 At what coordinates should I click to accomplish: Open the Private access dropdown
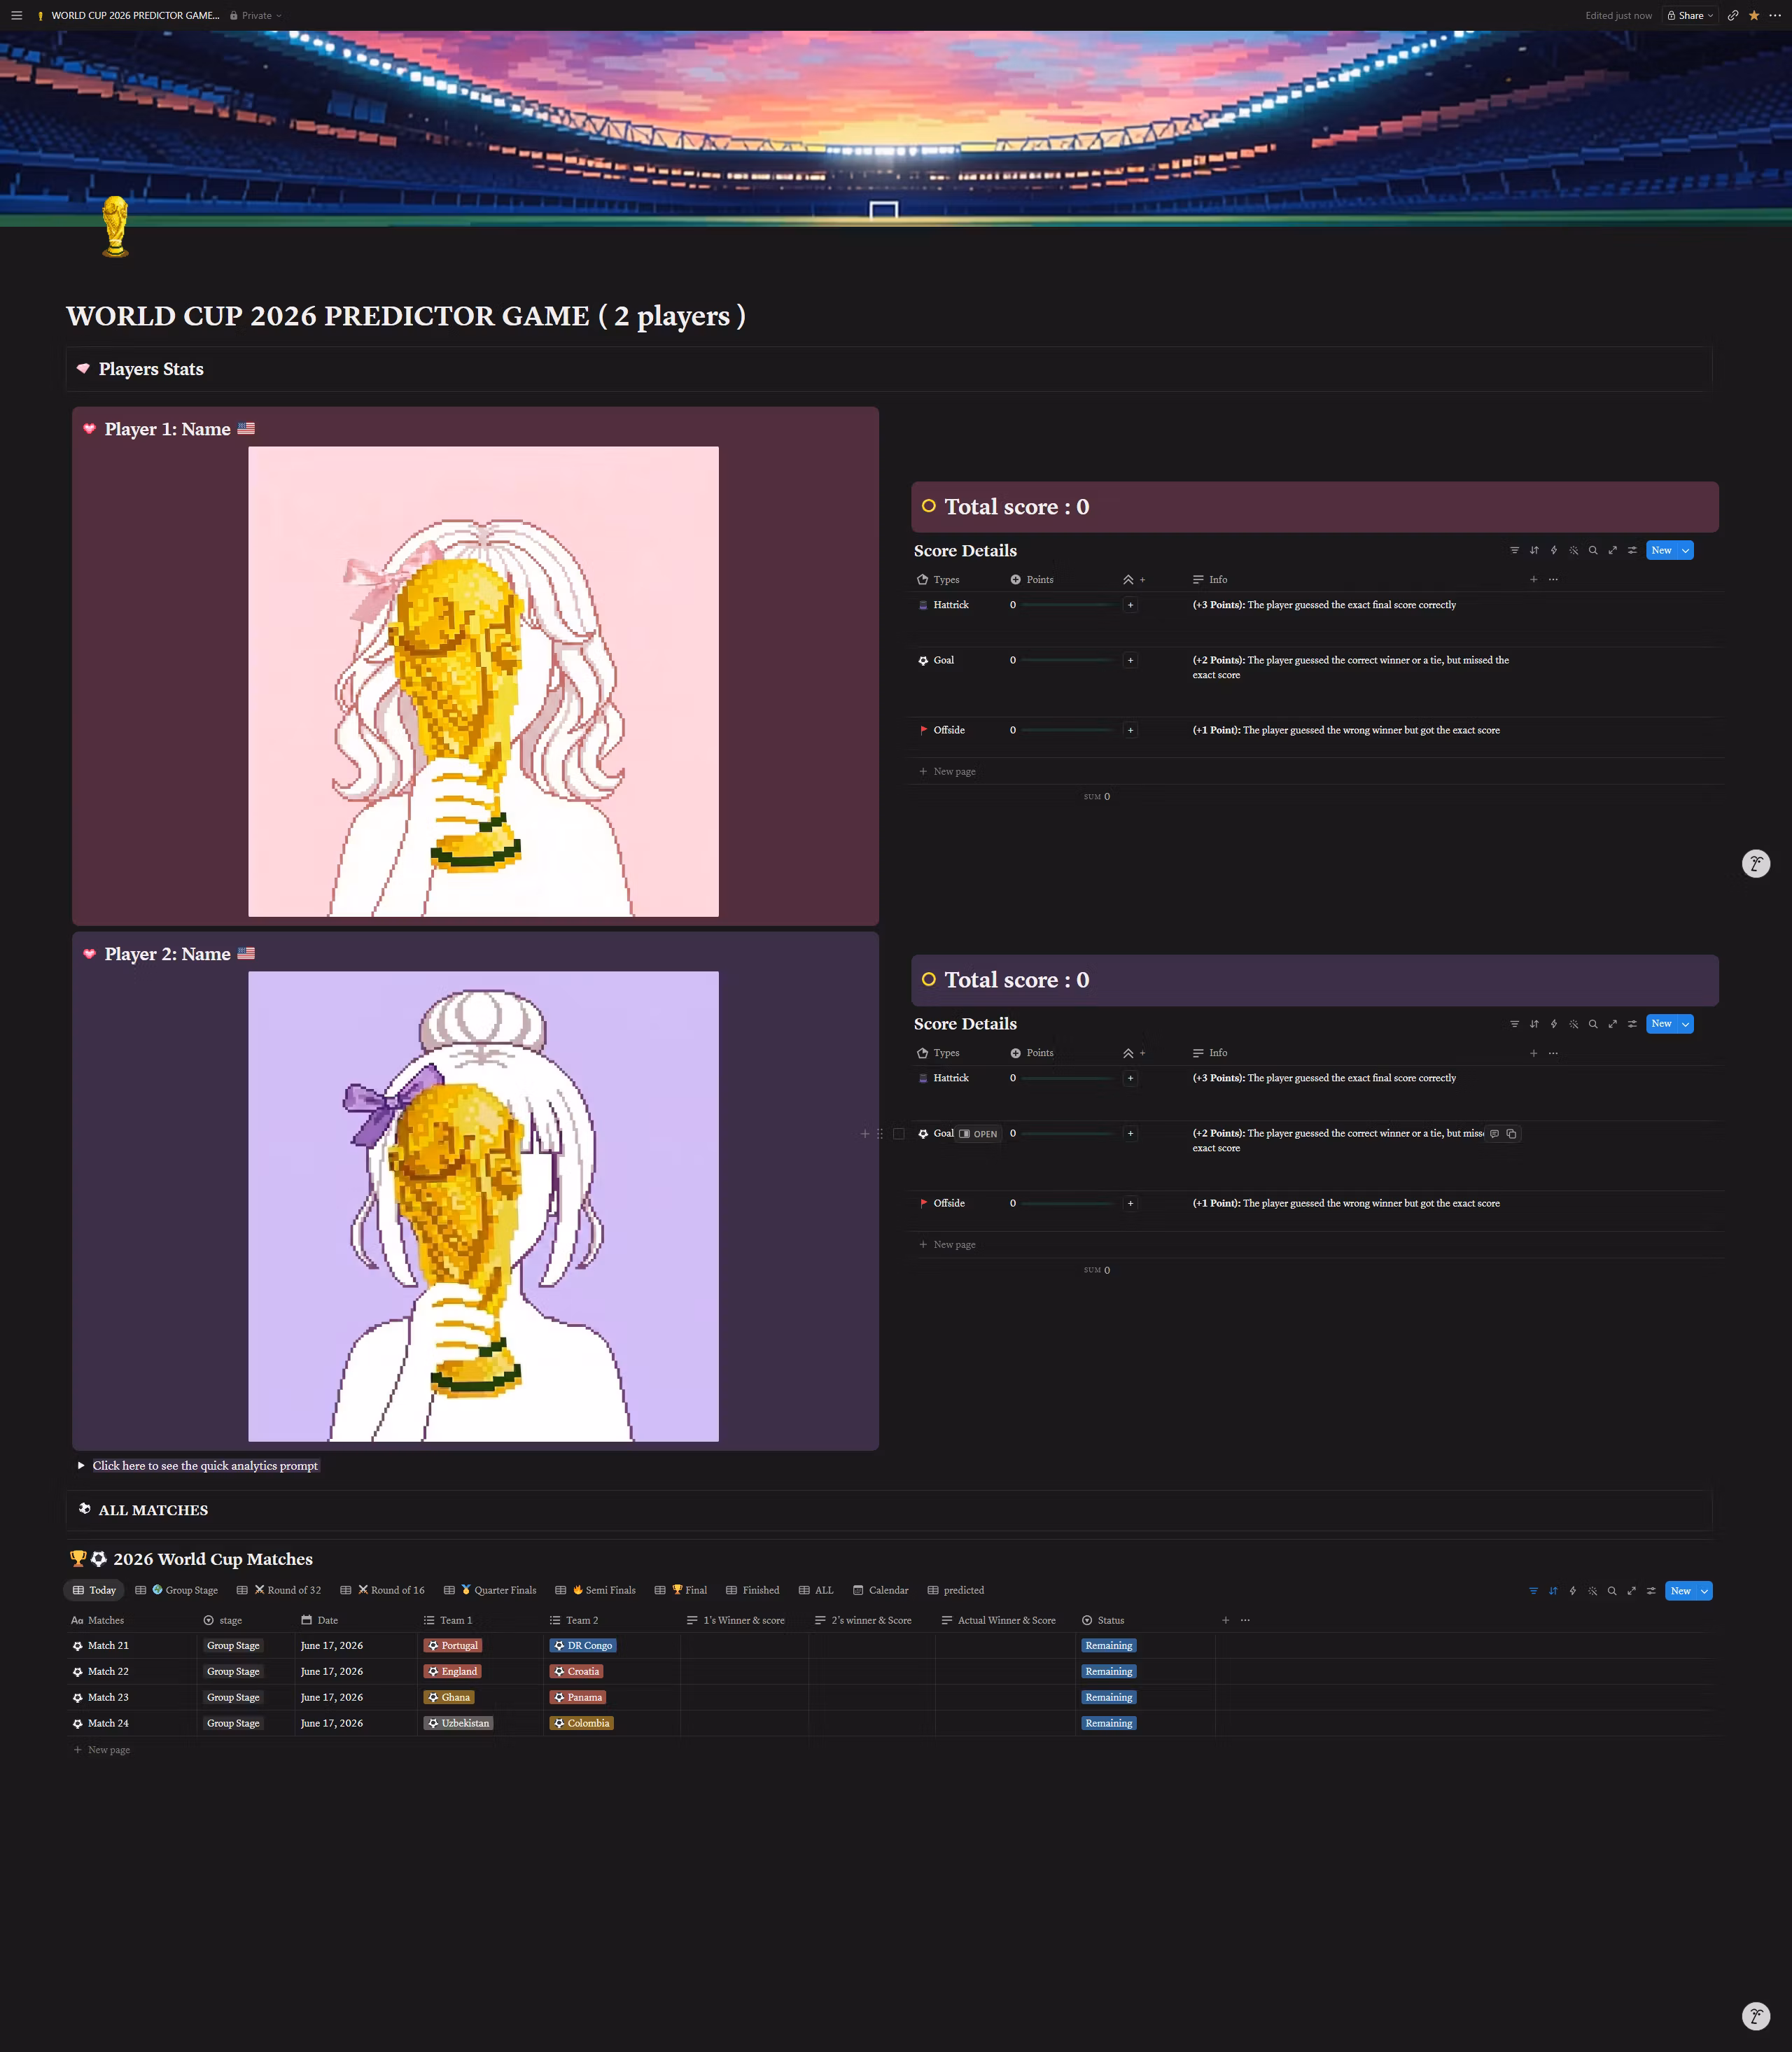256,15
